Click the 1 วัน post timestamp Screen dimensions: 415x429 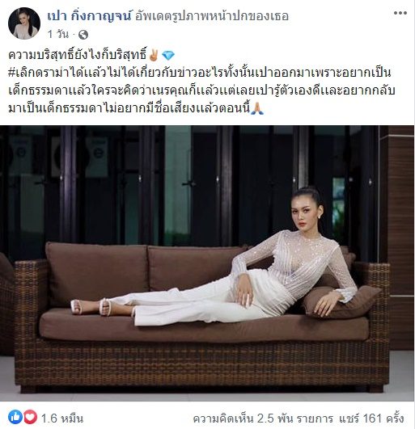tap(57, 35)
